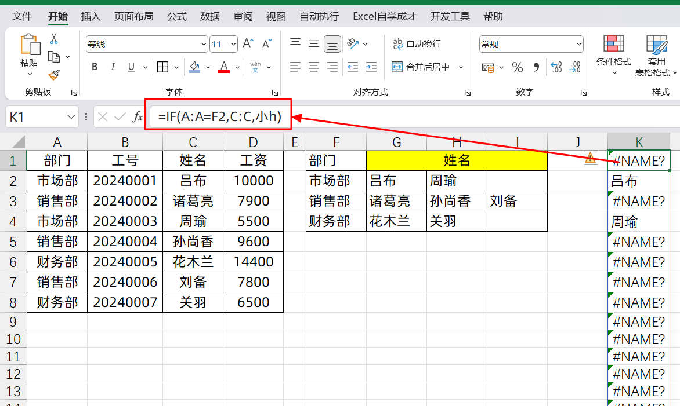Switch to the 数据 tab
The height and width of the screenshot is (406, 680).
tap(210, 16)
